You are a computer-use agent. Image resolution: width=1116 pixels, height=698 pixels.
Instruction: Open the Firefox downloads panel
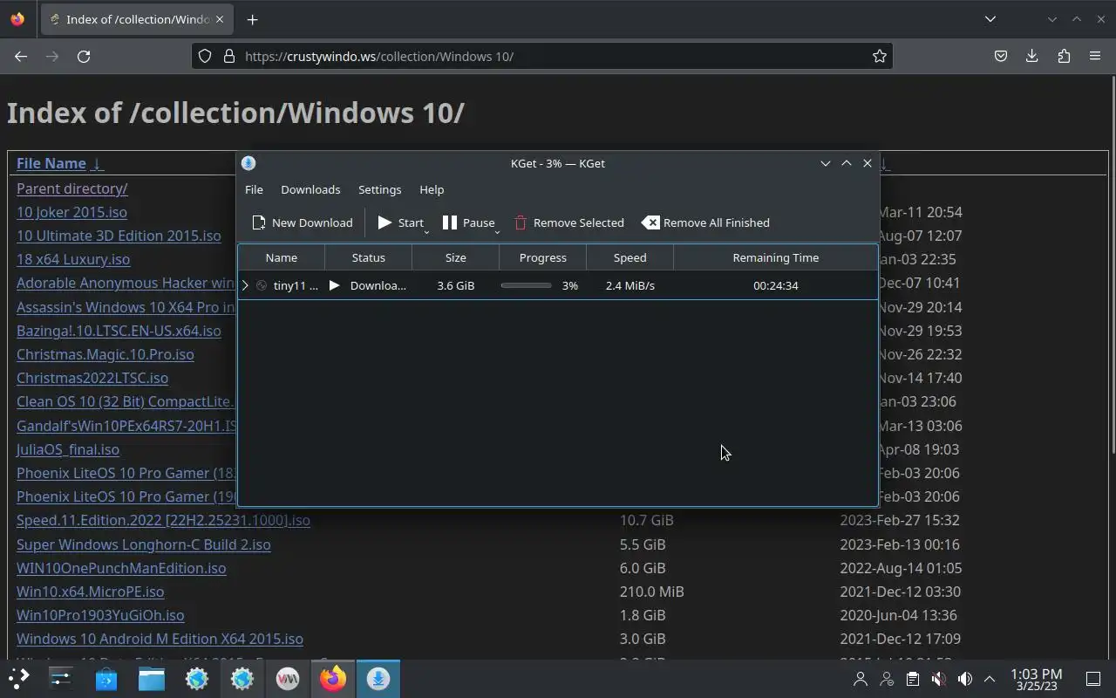click(x=1031, y=56)
